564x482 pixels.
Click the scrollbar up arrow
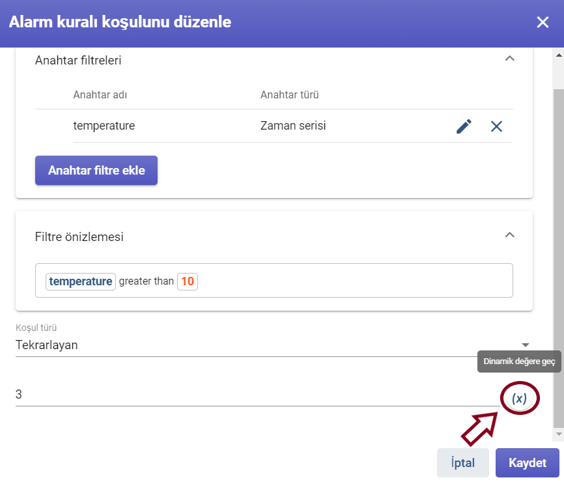point(559,55)
